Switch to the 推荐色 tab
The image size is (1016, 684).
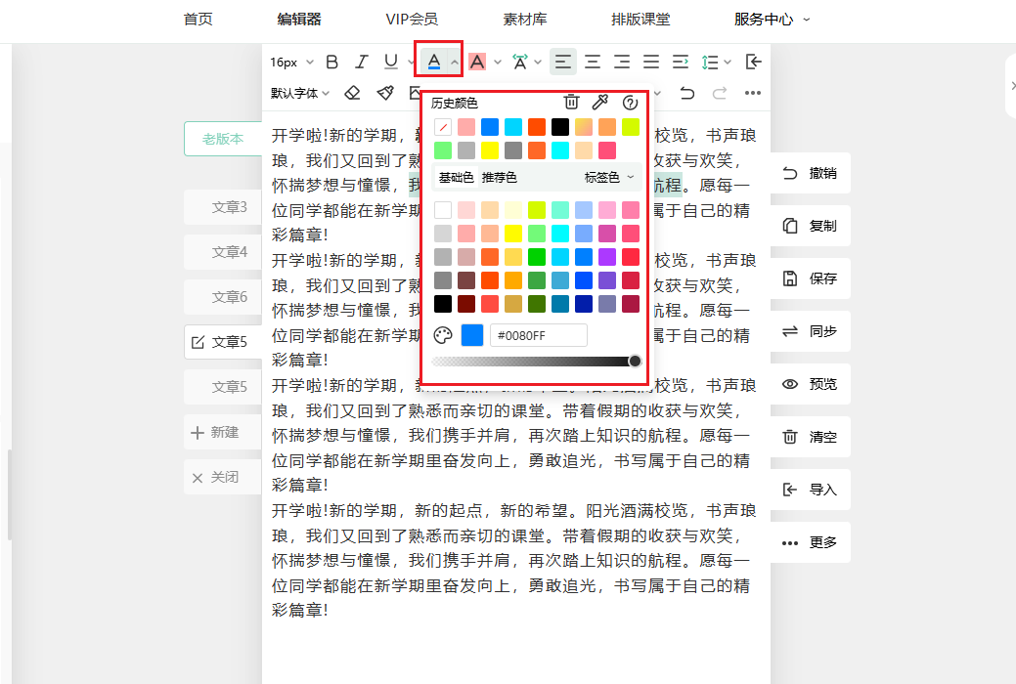pos(499,177)
